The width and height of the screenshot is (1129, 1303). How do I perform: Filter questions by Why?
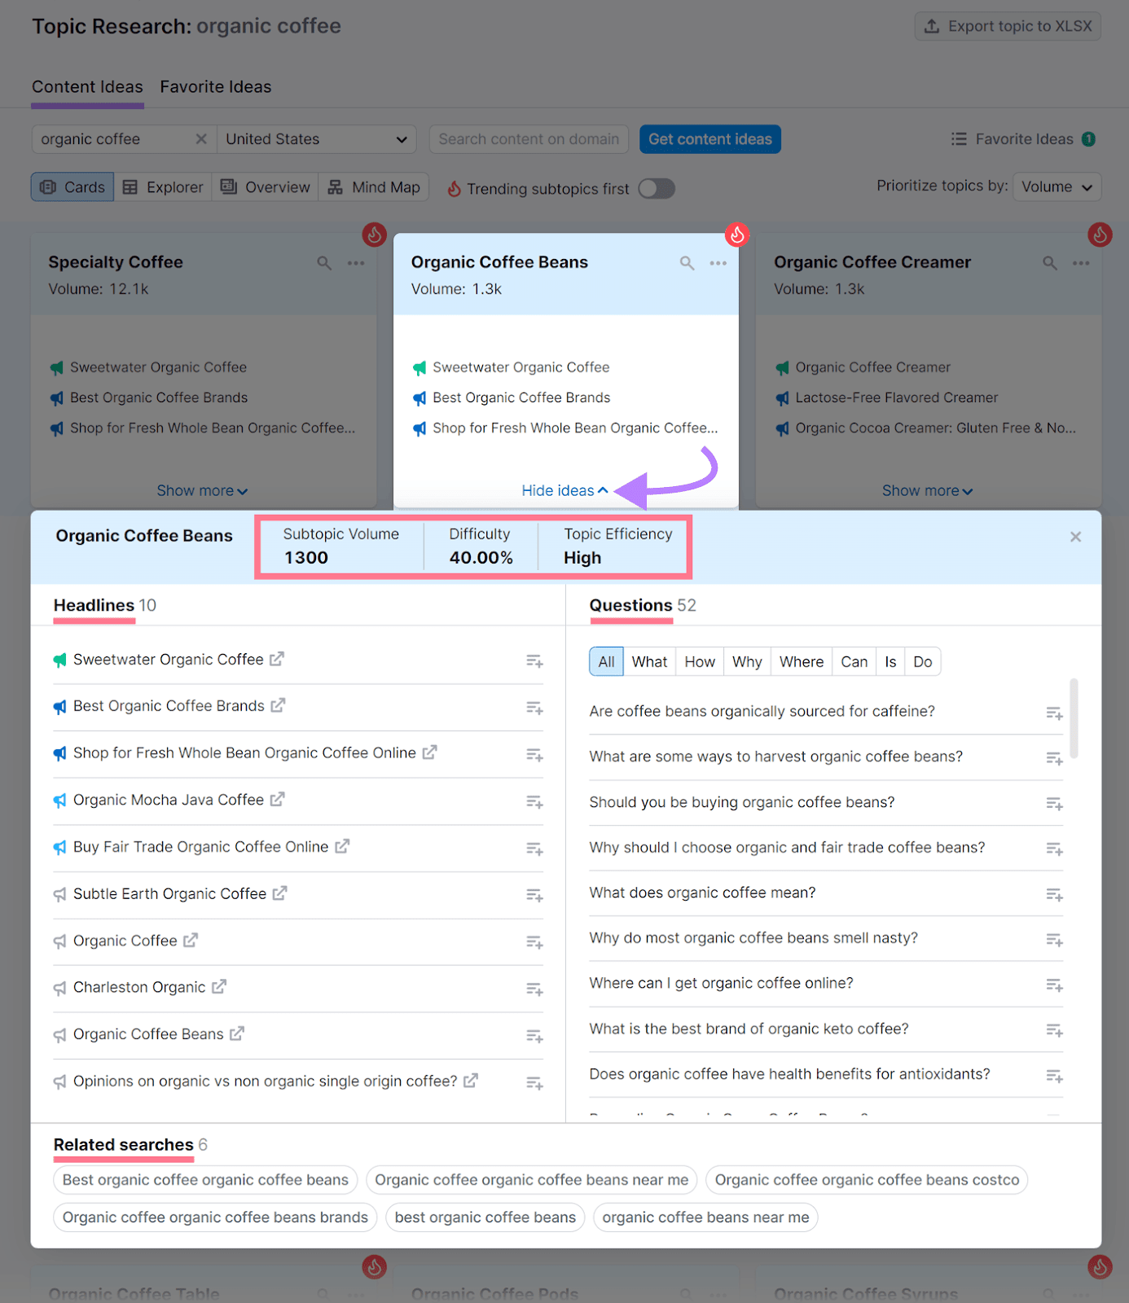coord(747,662)
